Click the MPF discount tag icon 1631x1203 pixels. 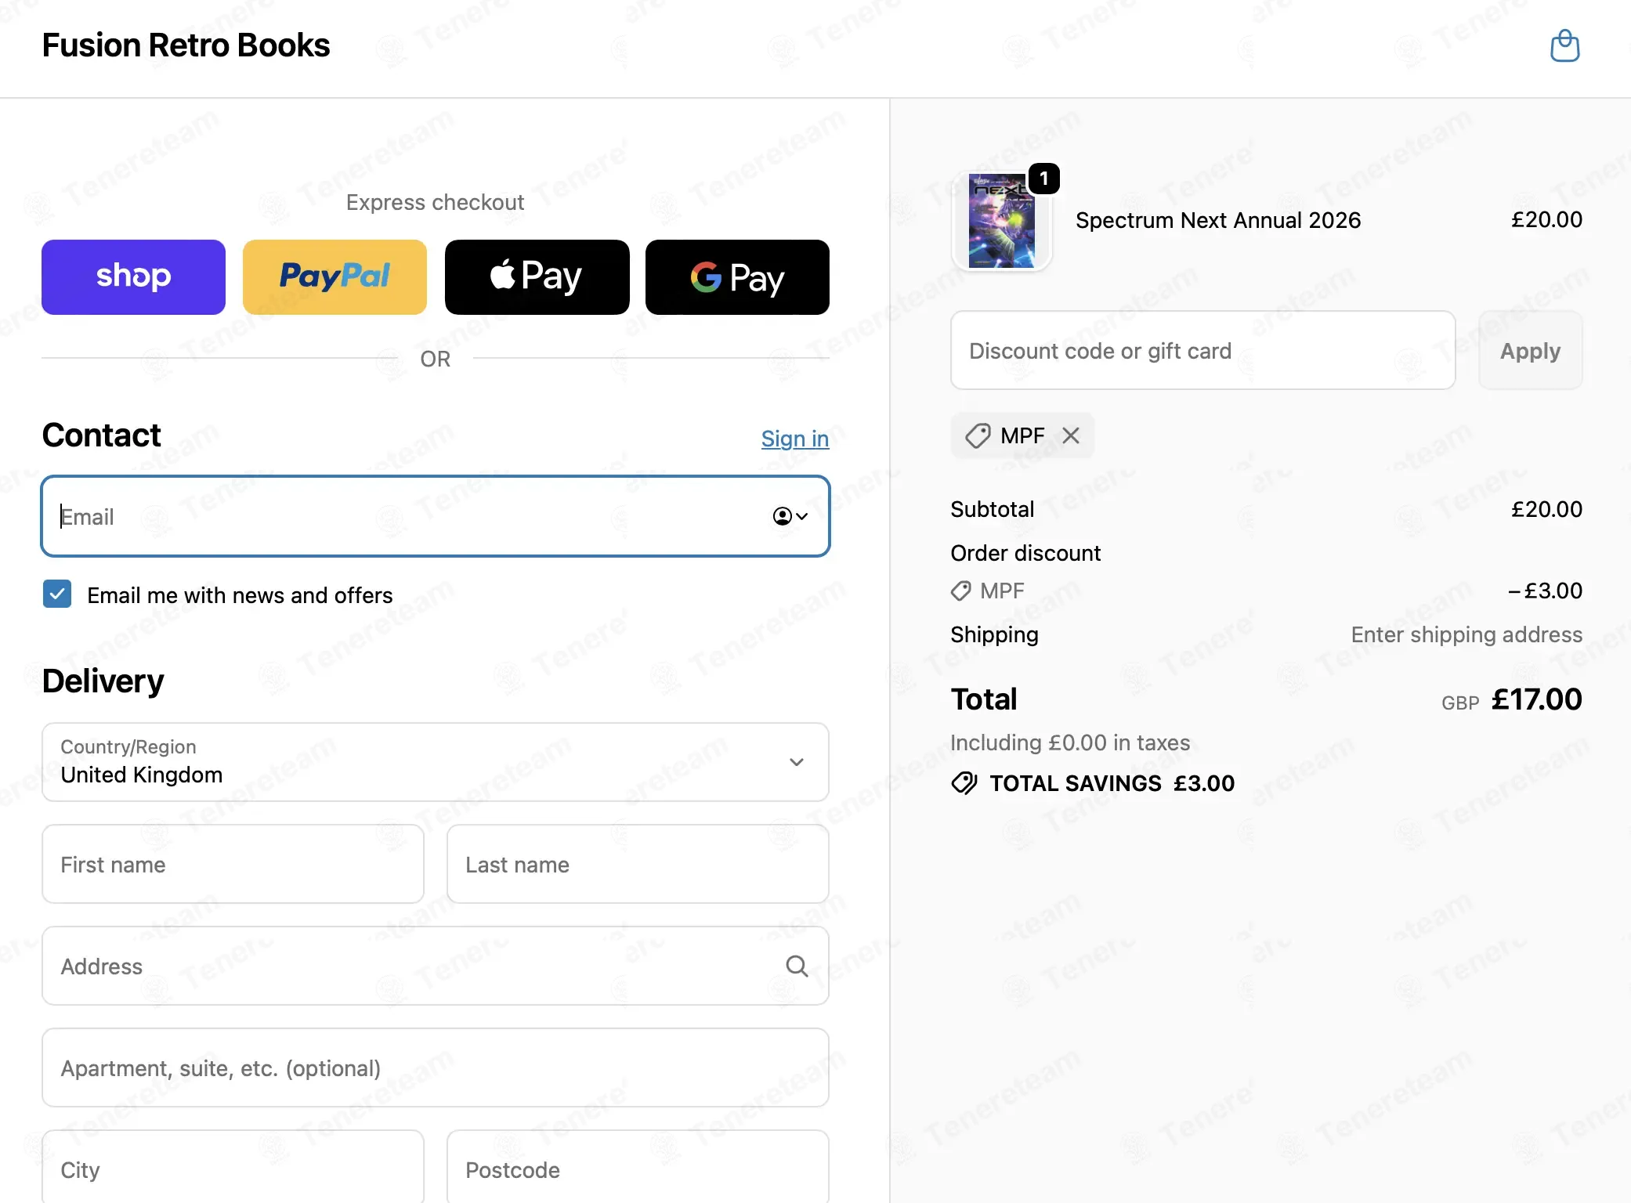[x=978, y=435]
